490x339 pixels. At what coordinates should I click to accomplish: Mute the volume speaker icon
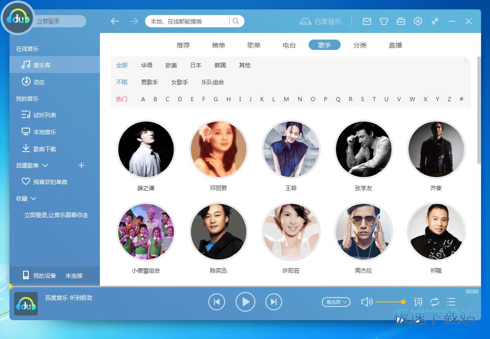coord(367,302)
